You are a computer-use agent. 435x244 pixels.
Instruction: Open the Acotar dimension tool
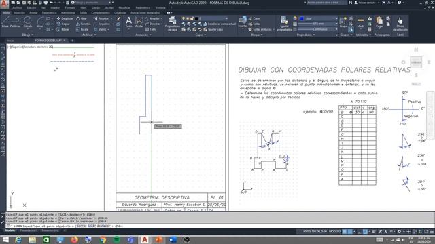click(139, 22)
